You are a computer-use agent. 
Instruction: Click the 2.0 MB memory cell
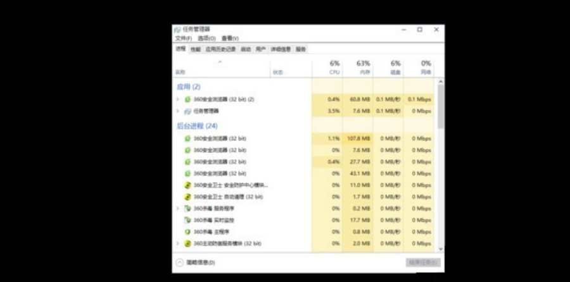[x=358, y=243]
